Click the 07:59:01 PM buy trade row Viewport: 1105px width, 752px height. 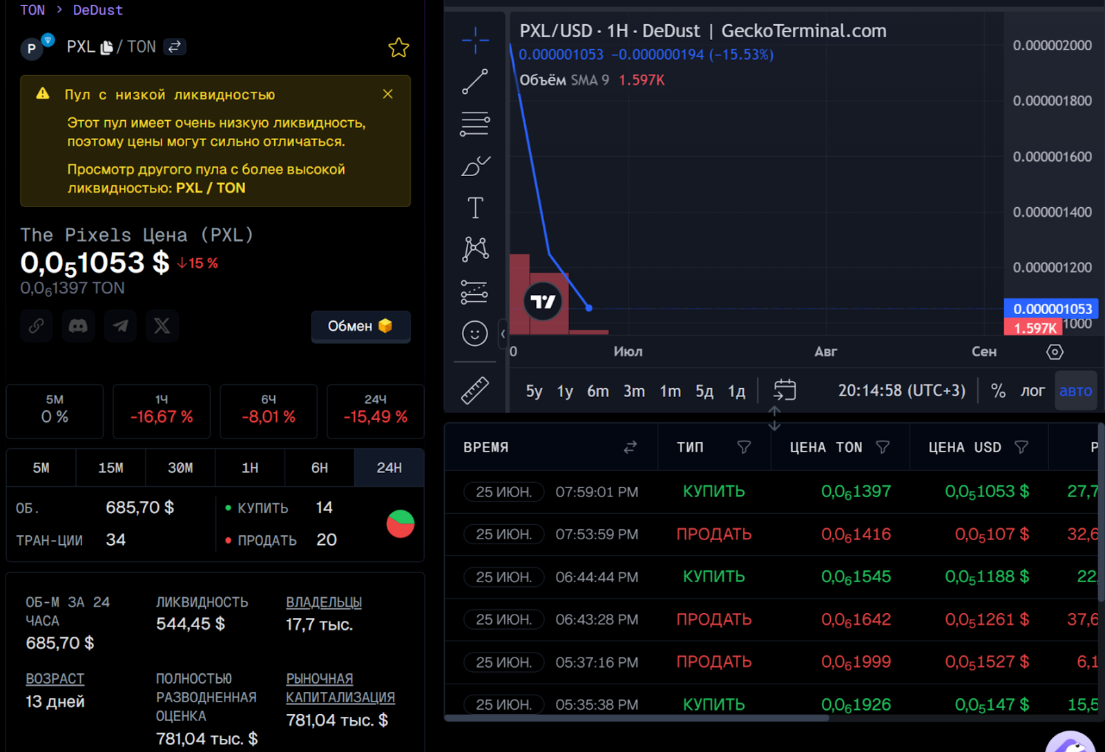click(771, 492)
